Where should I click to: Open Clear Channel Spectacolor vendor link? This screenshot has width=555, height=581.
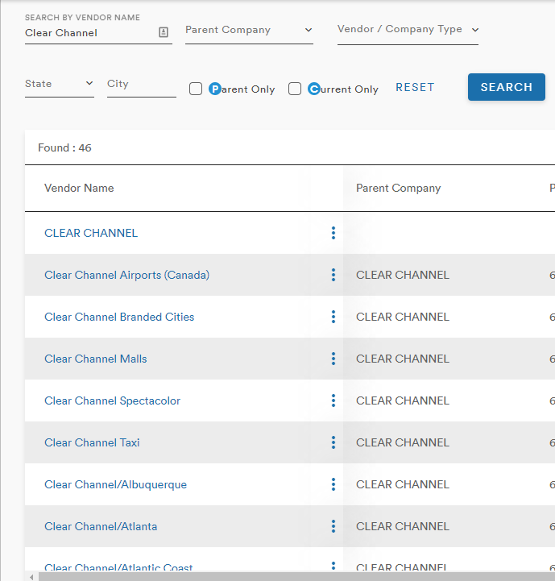click(112, 400)
